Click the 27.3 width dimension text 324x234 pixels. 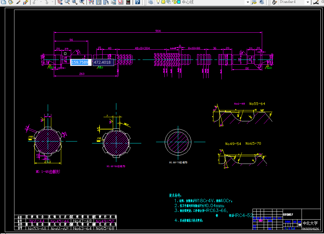coord(47,162)
